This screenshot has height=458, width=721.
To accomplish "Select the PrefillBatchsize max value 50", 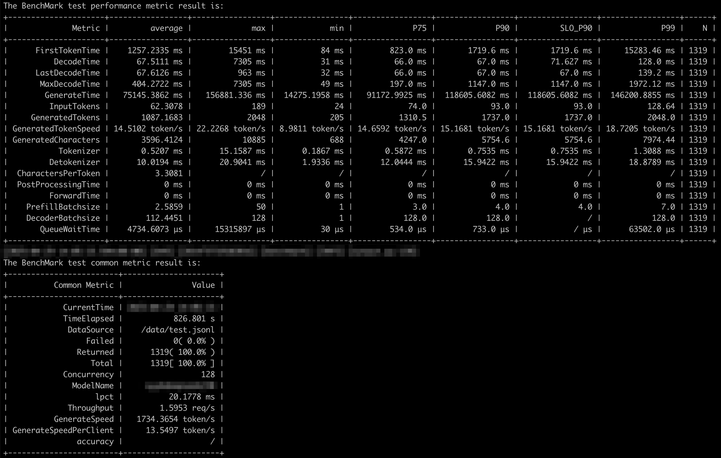I will 261,207.
